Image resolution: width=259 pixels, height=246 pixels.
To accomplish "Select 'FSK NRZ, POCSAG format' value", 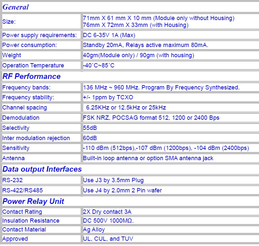I will [120, 118].
